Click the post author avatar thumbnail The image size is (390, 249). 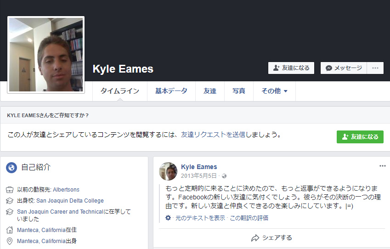(168, 171)
